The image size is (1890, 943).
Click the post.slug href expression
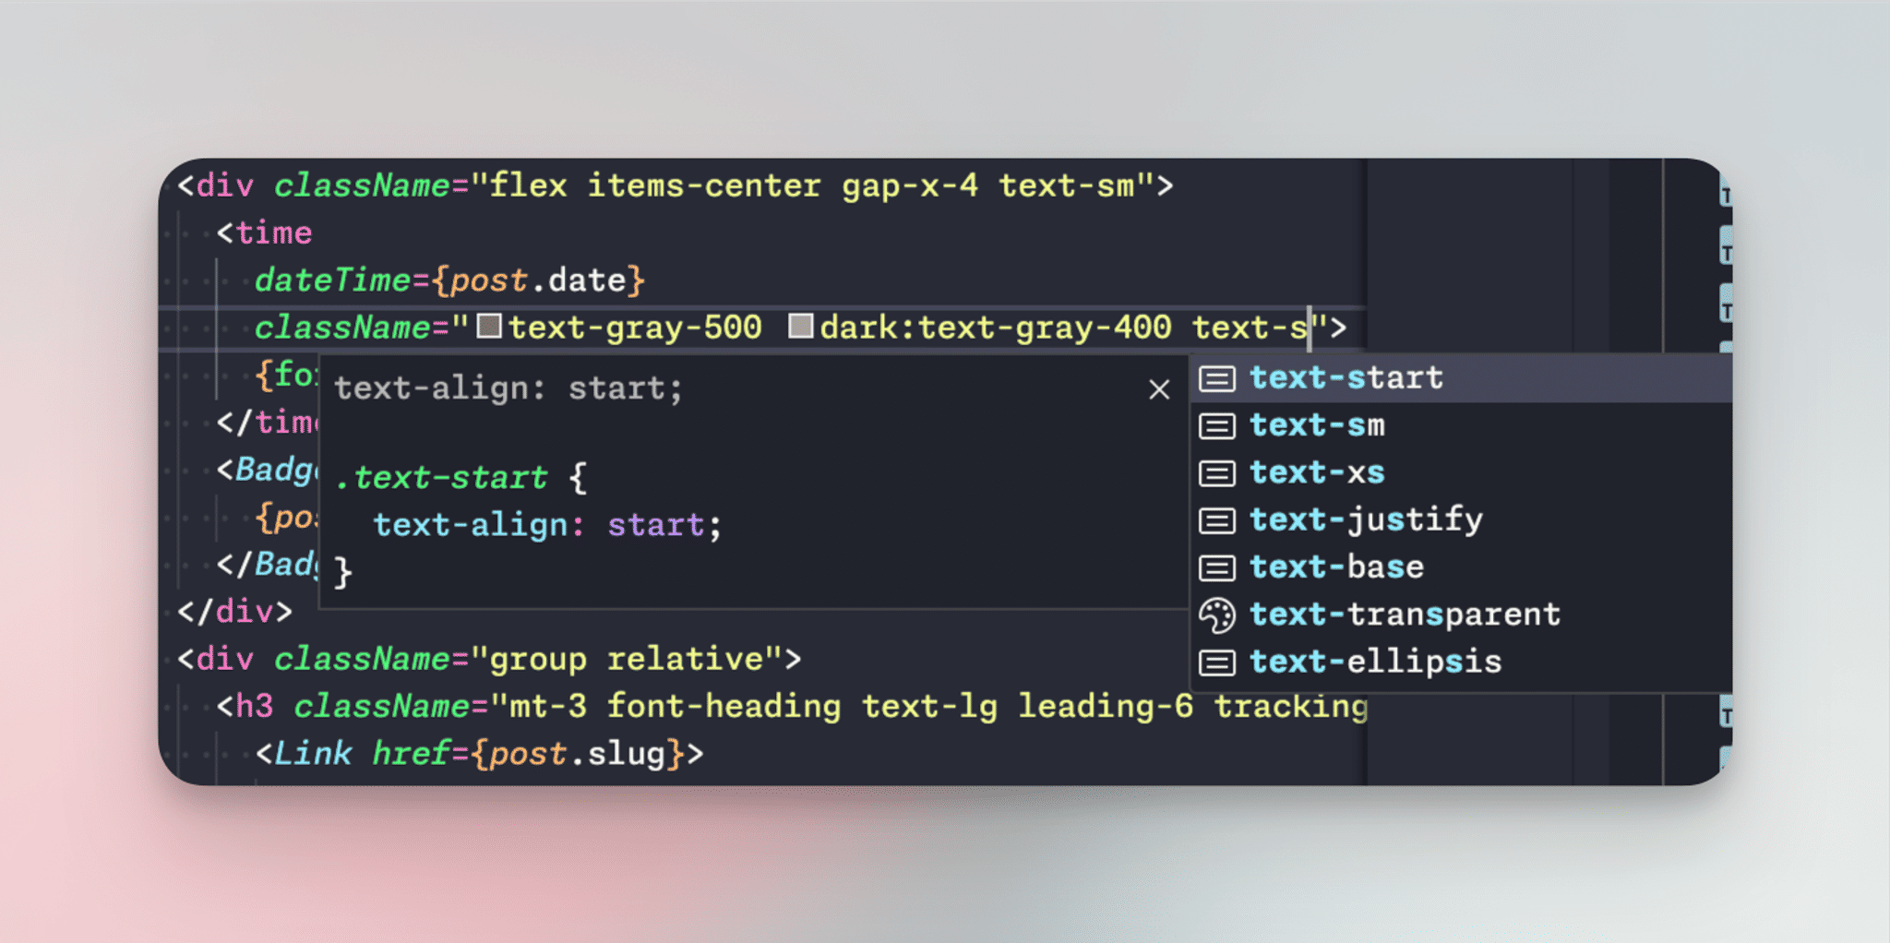point(578,754)
